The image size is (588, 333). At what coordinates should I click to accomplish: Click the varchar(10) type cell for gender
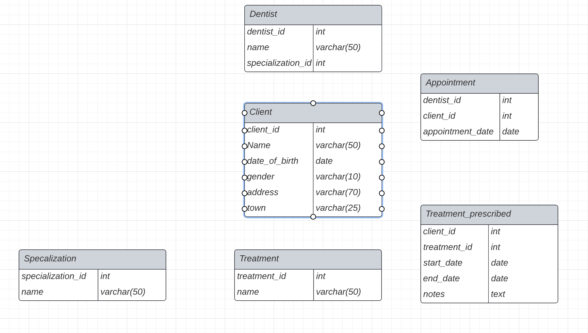pyautogui.click(x=338, y=177)
